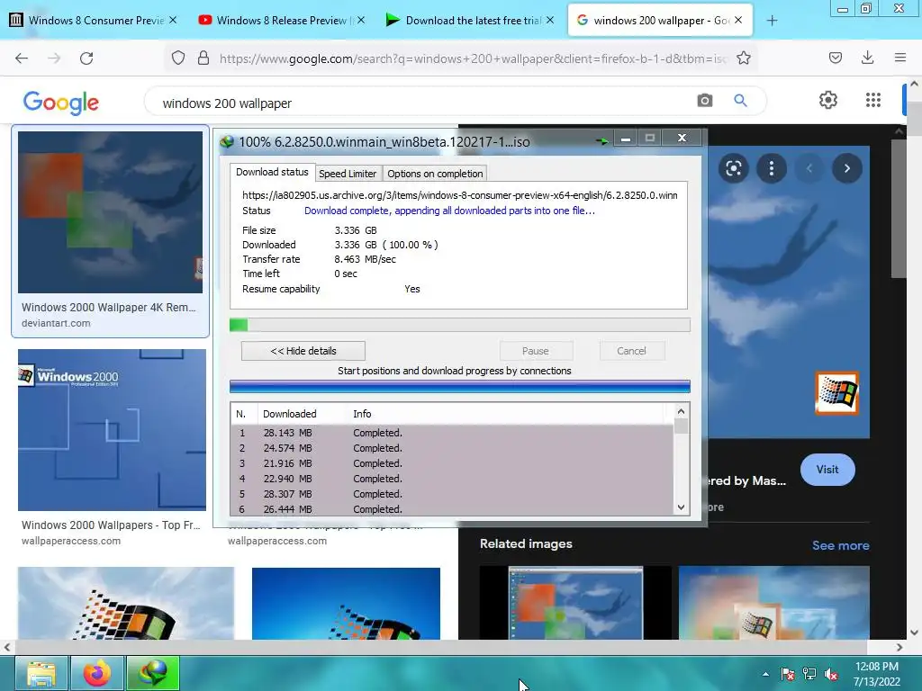Open the Firefox hamburger menu
Viewport: 922px width, 691px height.
click(900, 58)
